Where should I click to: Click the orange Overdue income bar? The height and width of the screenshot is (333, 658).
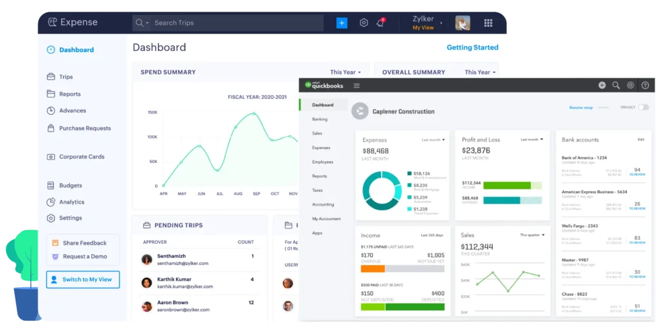click(373, 269)
